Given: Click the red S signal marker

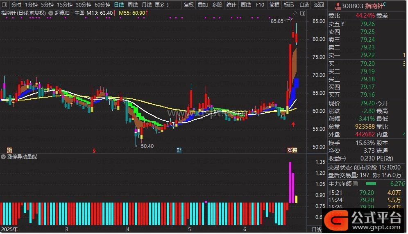Looking at the screenshot, I should tap(94, 150).
